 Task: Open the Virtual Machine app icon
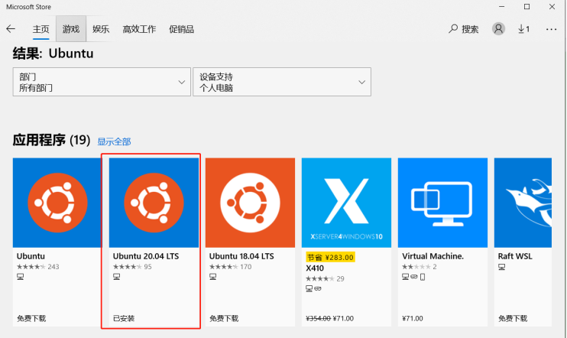(x=442, y=203)
